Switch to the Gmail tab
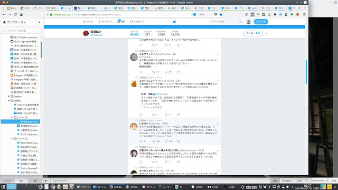Screen dimensions: 338x190 [52, 8]
